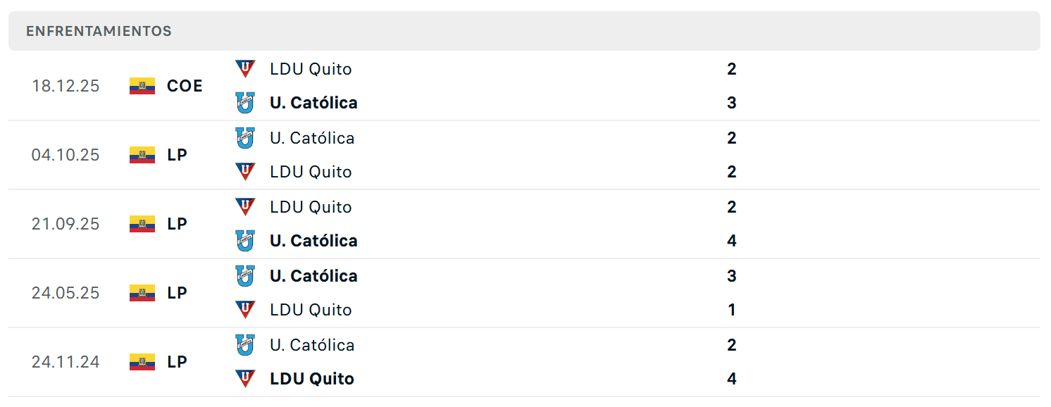This screenshot has width=1051, height=407.
Task: Open match dated 24.05.25
Action: click(524, 293)
